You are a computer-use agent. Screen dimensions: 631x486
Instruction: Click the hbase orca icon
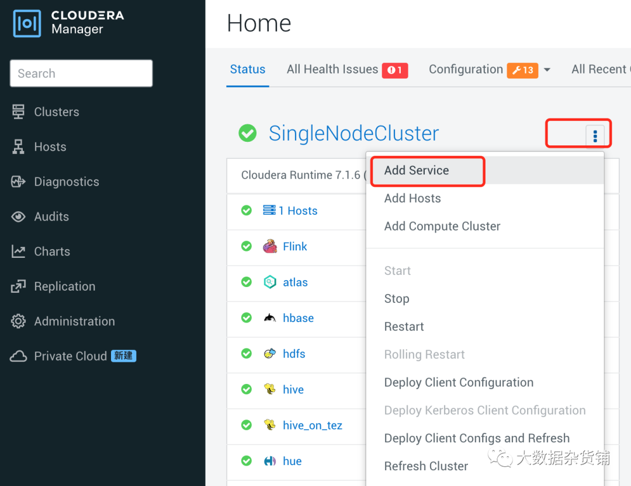(269, 318)
